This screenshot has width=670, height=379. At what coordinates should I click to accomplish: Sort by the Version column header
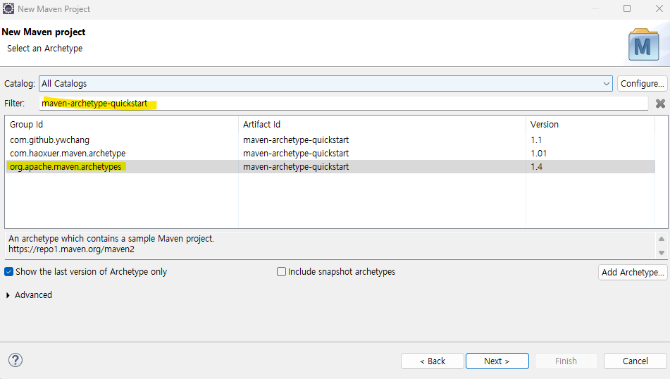(590, 125)
